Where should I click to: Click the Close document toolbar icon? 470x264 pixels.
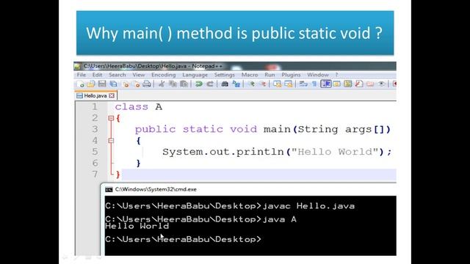coord(126,84)
